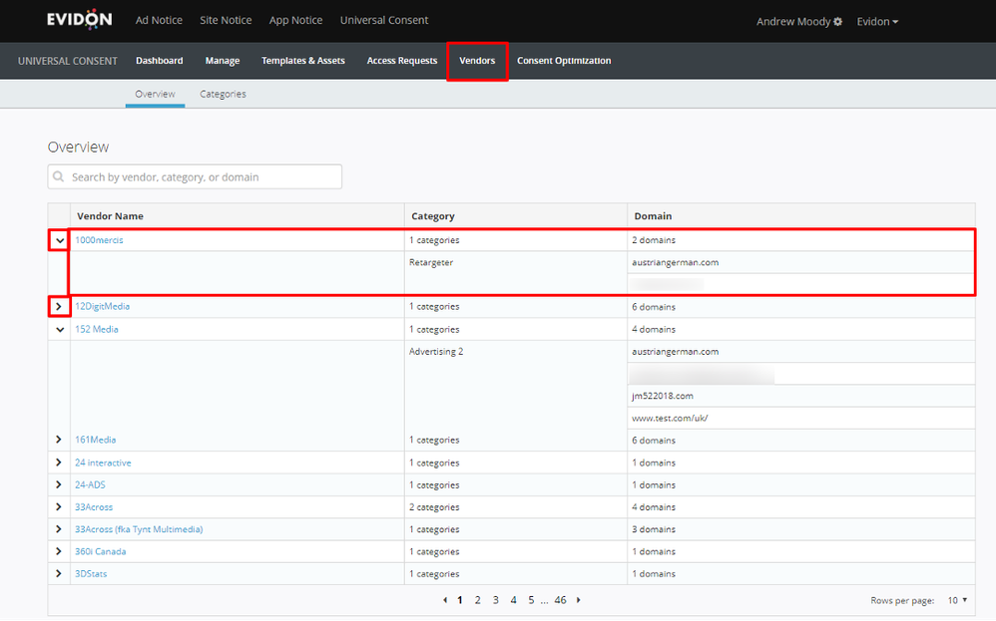The width and height of the screenshot is (996, 621).
Task: Go to page 2 of results
Action: tap(478, 600)
